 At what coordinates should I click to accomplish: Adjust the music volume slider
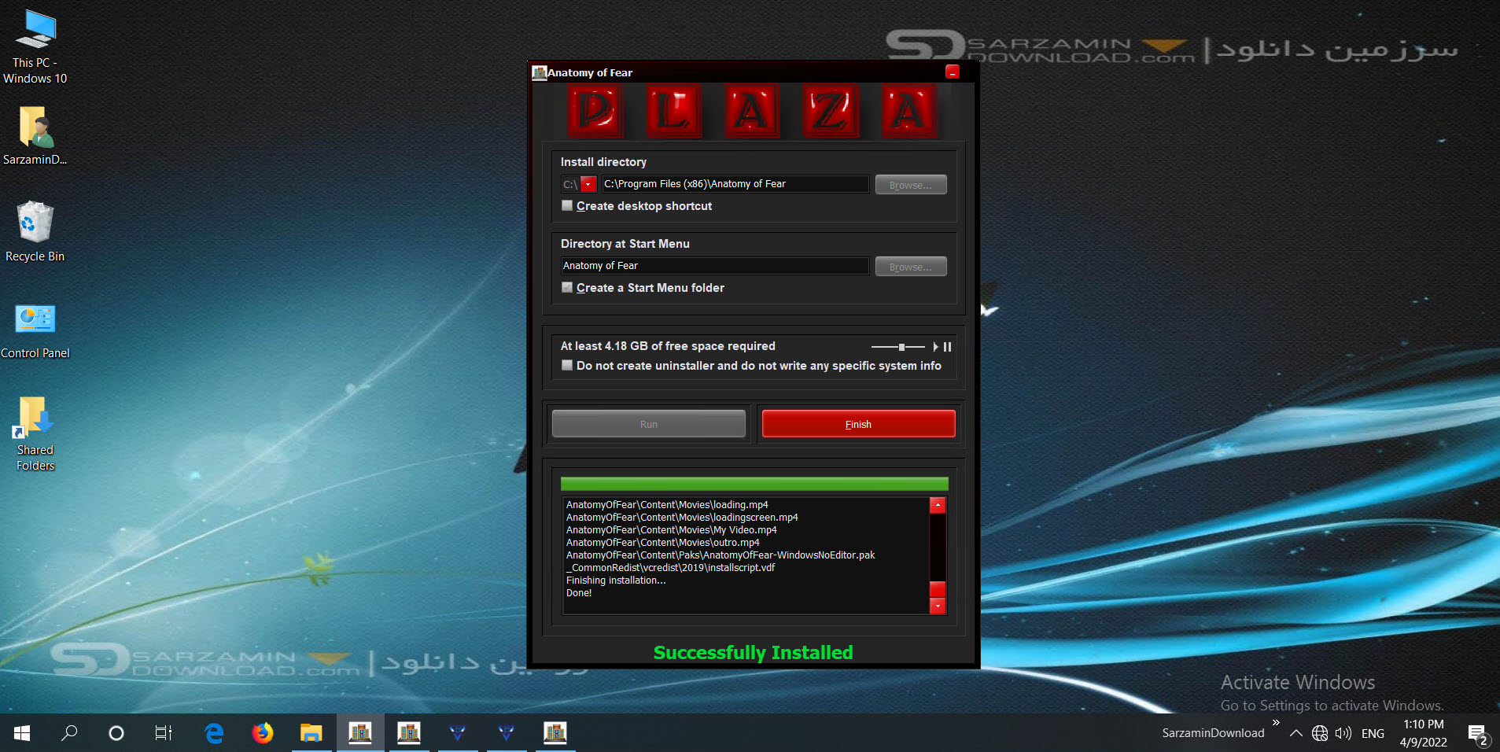(899, 347)
